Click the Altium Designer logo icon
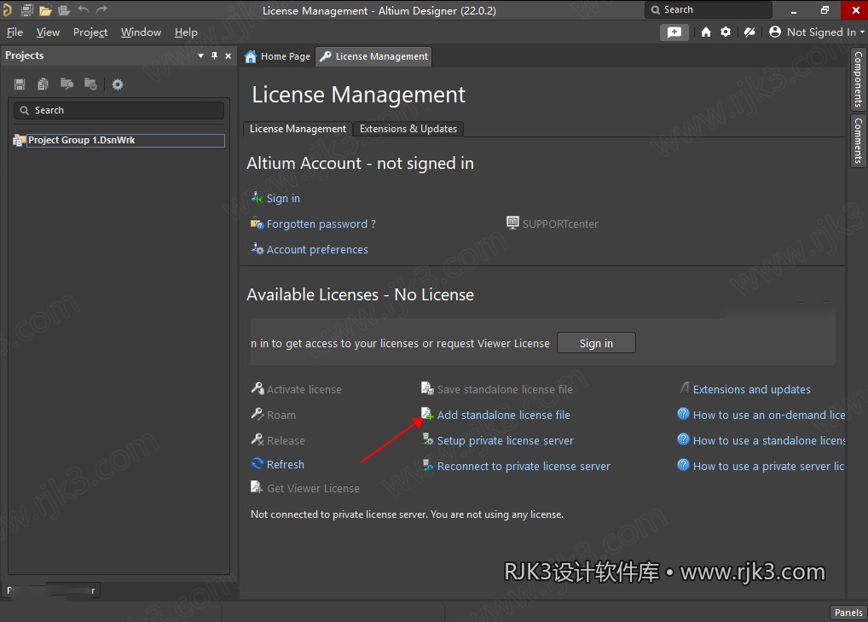 (x=7, y=10)
